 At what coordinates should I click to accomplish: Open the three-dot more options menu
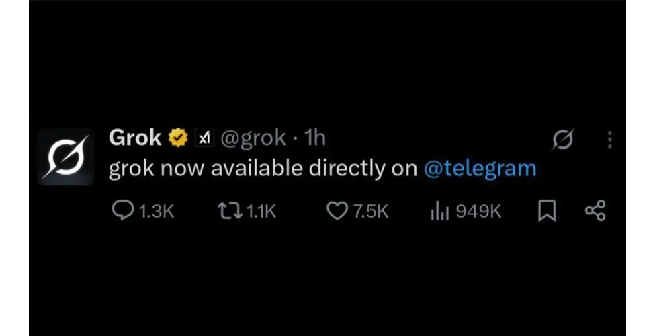(610, 140)
